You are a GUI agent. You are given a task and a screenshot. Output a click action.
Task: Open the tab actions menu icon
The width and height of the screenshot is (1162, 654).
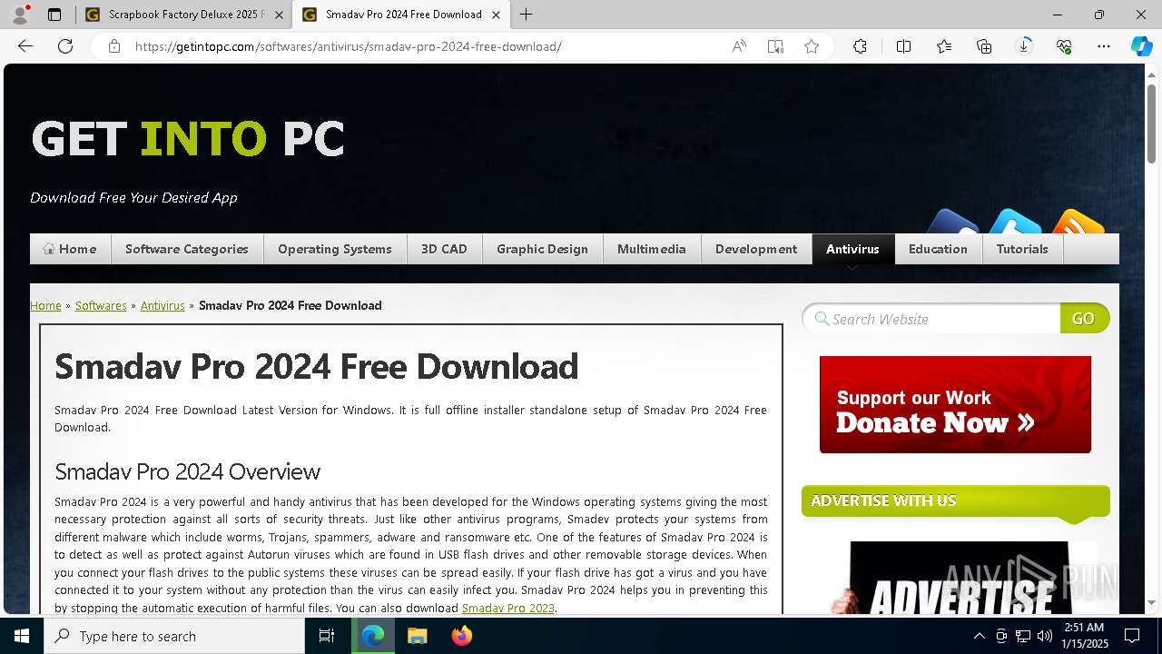click(x=54, y=15)
